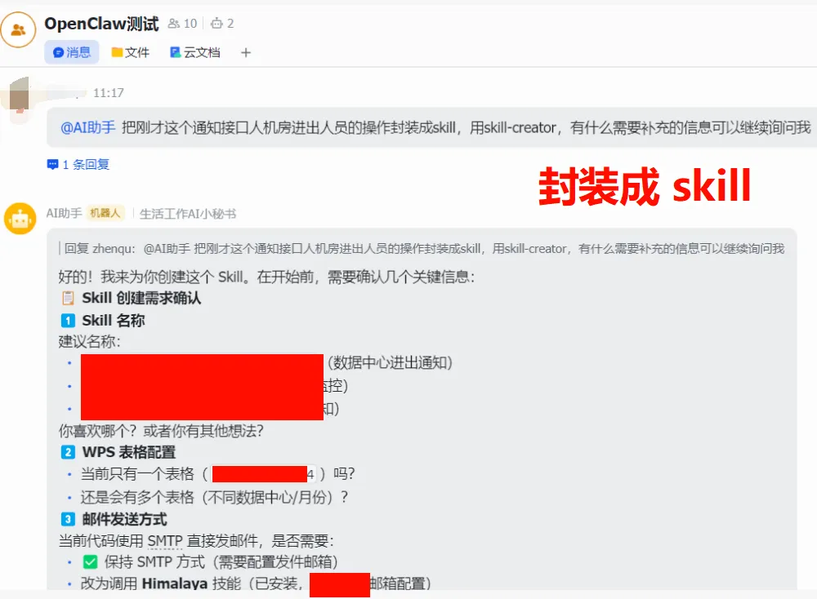Open the 云文档 tab
The image size is (817, 599).
[195, 52]
